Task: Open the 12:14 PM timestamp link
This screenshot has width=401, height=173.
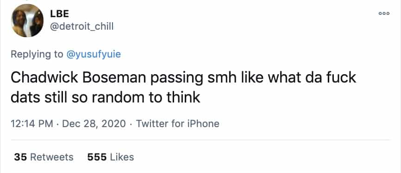Action: (32, 124)
